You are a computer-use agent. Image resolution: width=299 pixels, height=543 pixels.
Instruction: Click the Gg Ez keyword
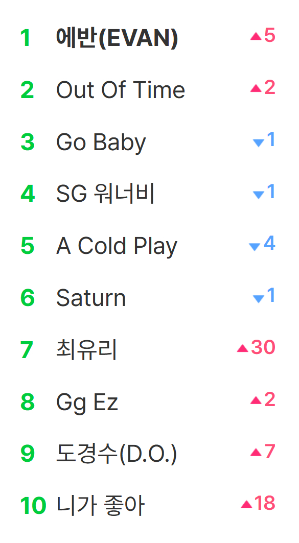coord(87,403)
